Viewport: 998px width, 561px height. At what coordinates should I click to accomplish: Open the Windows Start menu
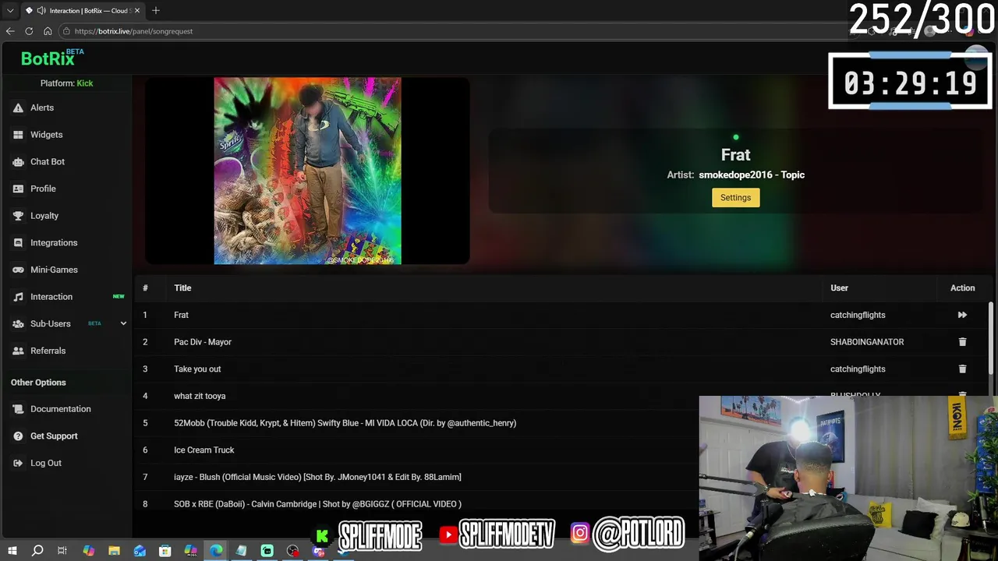(12, 551)
